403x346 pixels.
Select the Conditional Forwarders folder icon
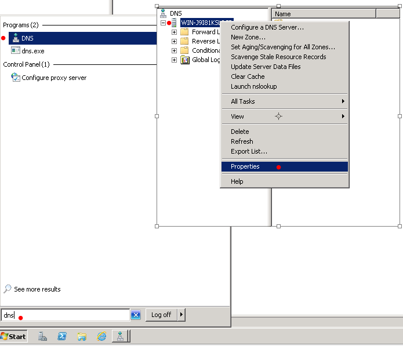184,50
